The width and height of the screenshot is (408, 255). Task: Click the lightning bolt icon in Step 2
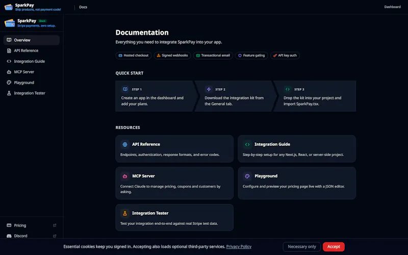pos(209,89)
